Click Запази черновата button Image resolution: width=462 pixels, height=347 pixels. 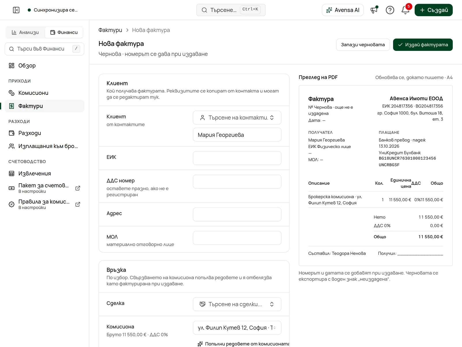click(x=363, y=45)
